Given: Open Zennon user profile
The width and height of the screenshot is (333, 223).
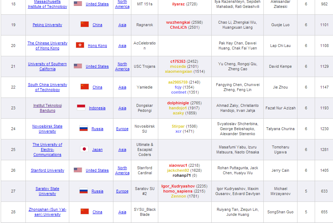Looking at the screenshot, I should point(178,196).
